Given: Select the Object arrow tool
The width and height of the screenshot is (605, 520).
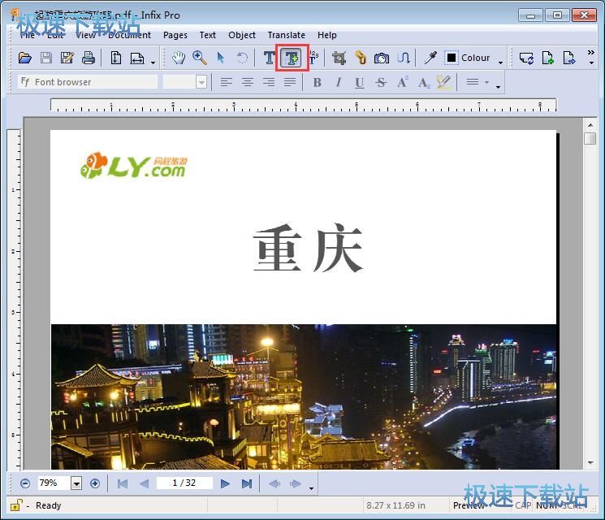Looking at the screenshot, I should click(x=221, y=58).
